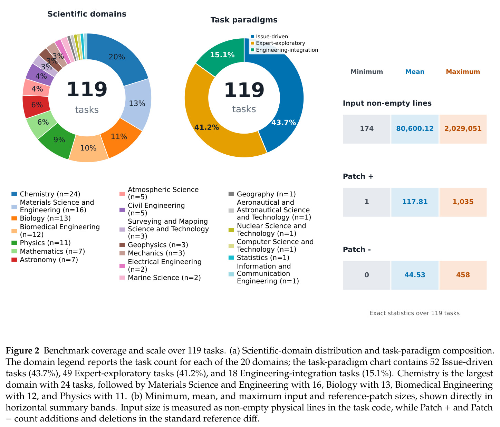Screen dimensions: 500x427
Task: Click the 13% light blue pie slice
Action: coord(137,103)
